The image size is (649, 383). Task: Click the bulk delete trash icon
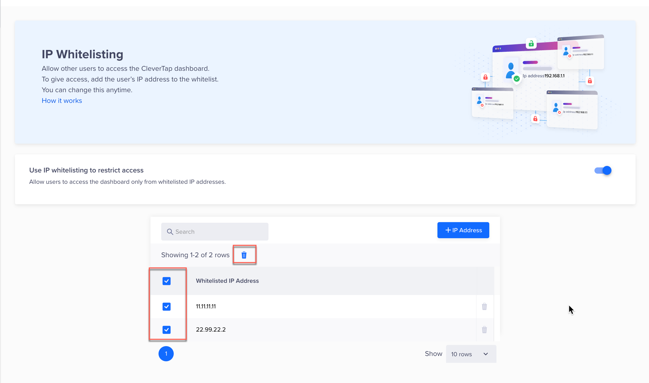click(244, 255)
